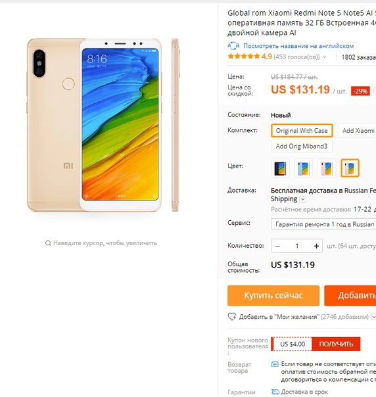Open the repair warranty service dropdown

pos(323,224)
